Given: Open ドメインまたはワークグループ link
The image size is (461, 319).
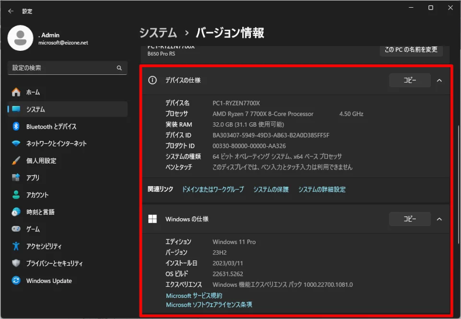Looking at the screenshot, I should [213, 189].
